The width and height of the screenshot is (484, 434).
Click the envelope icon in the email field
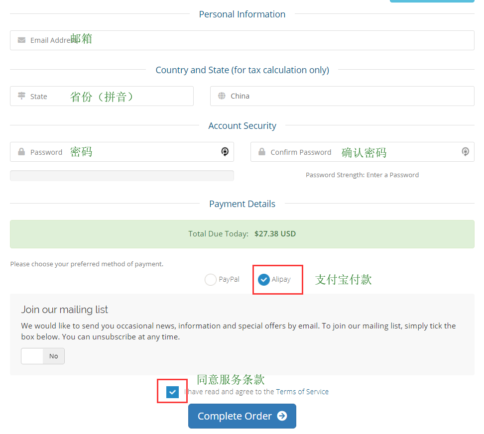tap(21, 40)
